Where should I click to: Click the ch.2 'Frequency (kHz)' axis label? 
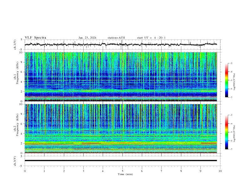click(x=17, y=125)
